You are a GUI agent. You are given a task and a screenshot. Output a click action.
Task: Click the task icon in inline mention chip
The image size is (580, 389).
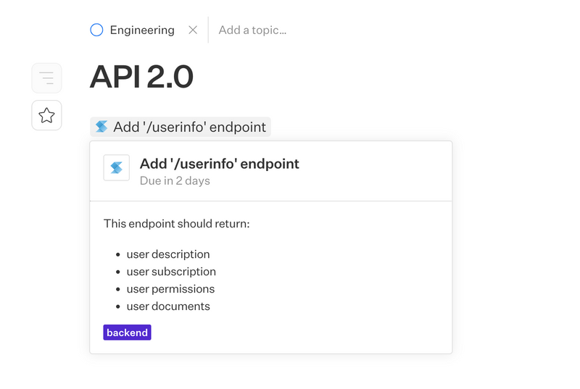point(101,127)
